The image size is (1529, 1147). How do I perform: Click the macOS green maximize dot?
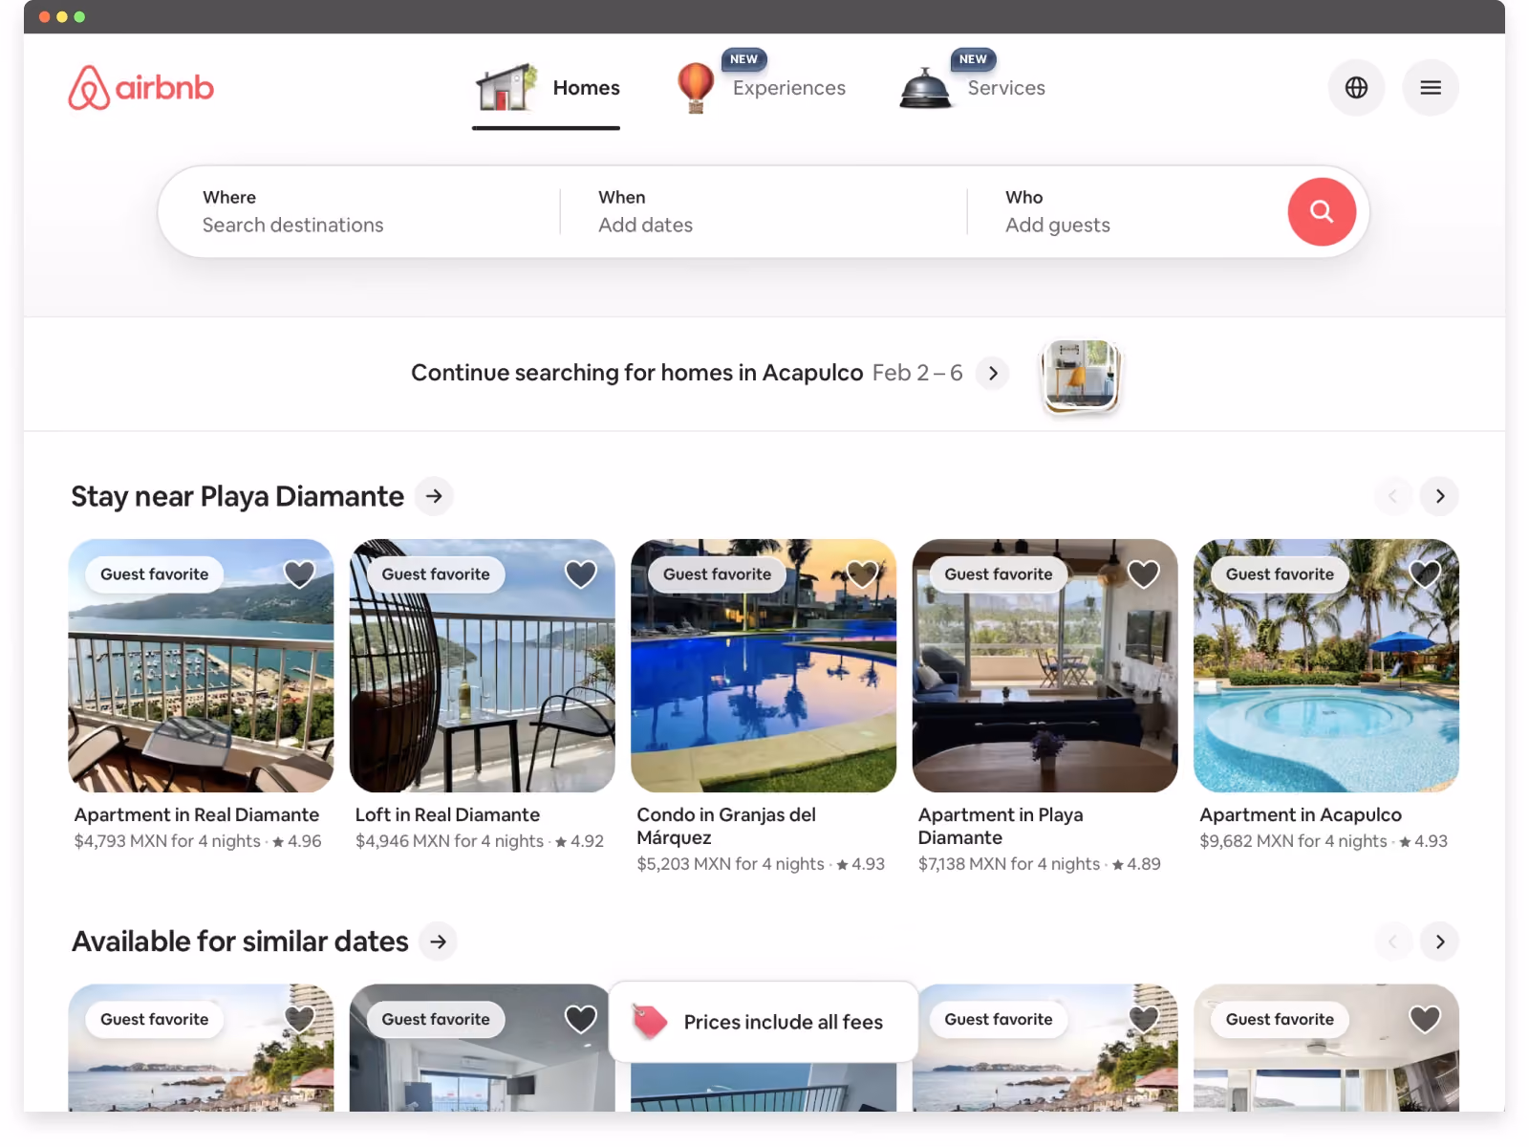[x=79, y=17]
